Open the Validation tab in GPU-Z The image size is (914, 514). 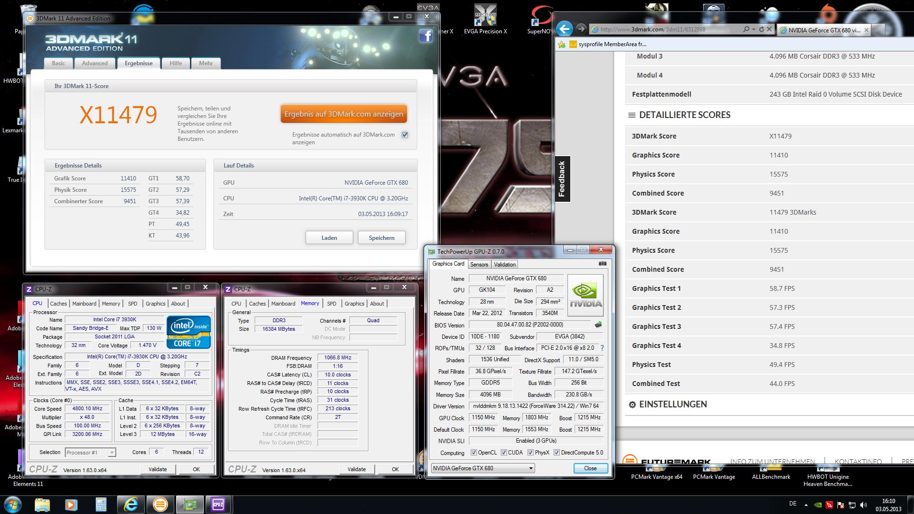(x=505, y=265)
